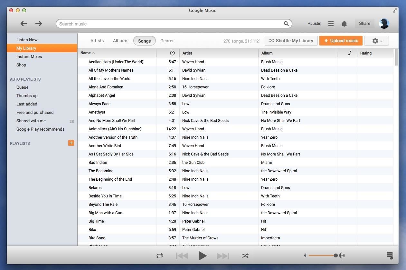This screenshot has height=270, width=406.
Task: Open the Google apps grid
Action: [331, 24]
